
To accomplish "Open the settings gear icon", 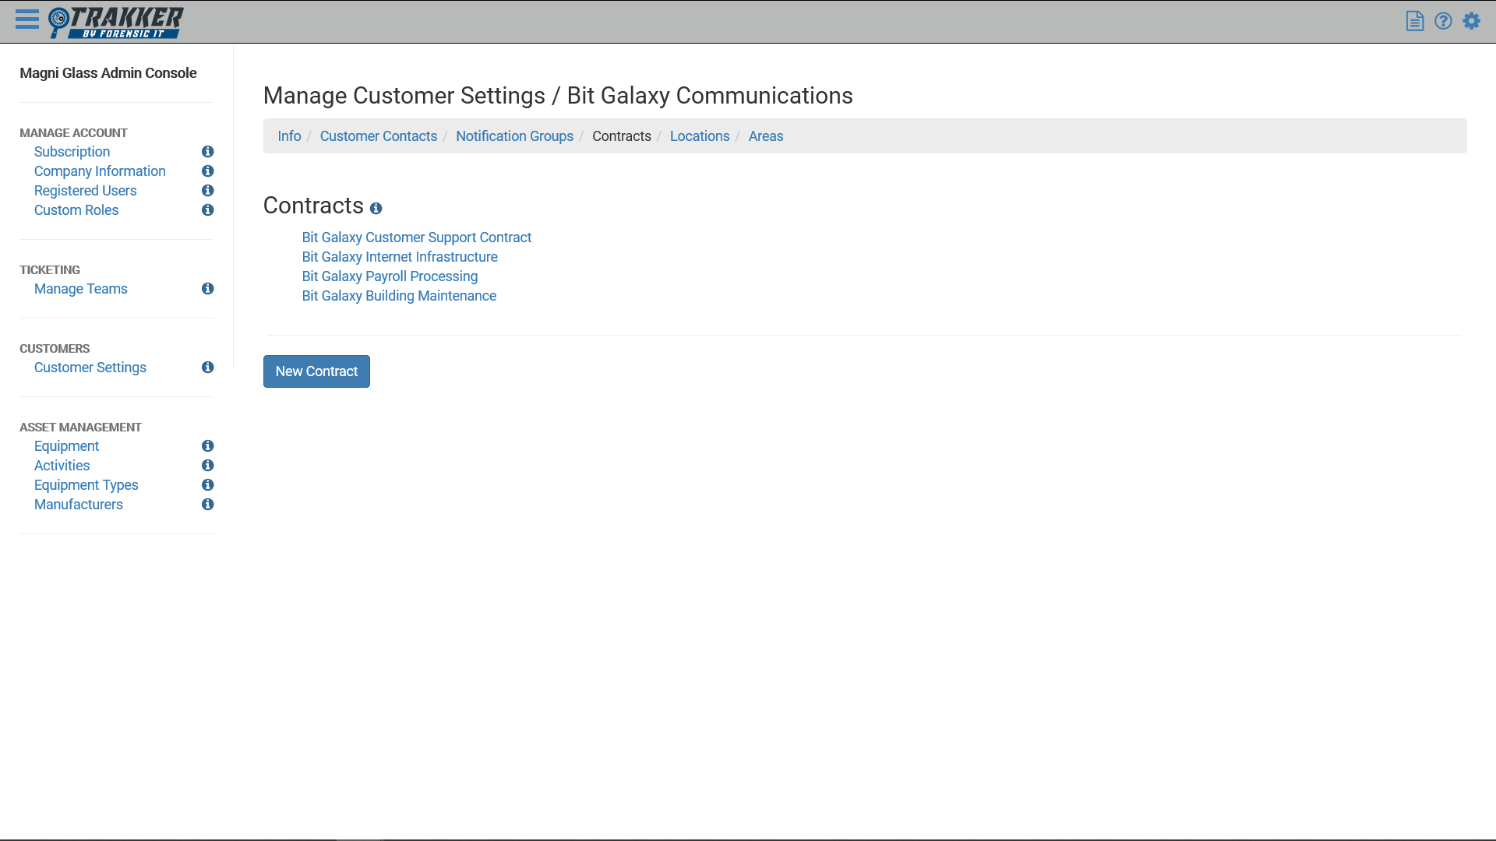I will point(1471,21).
